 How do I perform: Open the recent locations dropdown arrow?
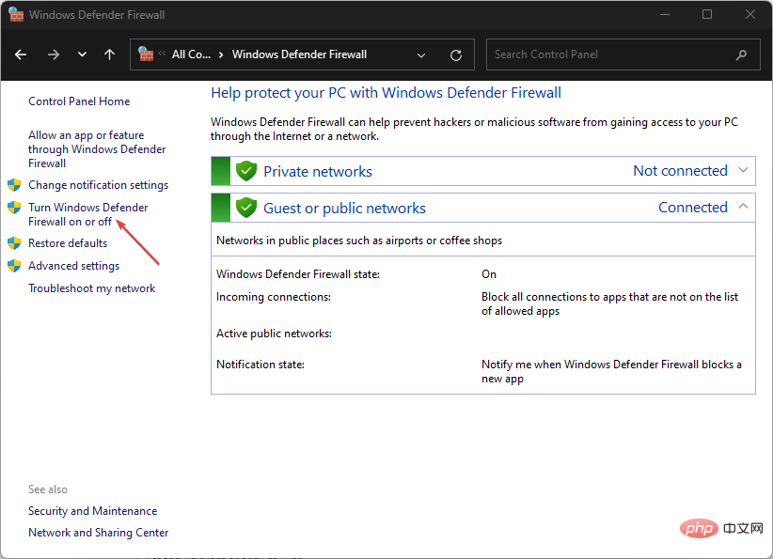tap(82, 54)
